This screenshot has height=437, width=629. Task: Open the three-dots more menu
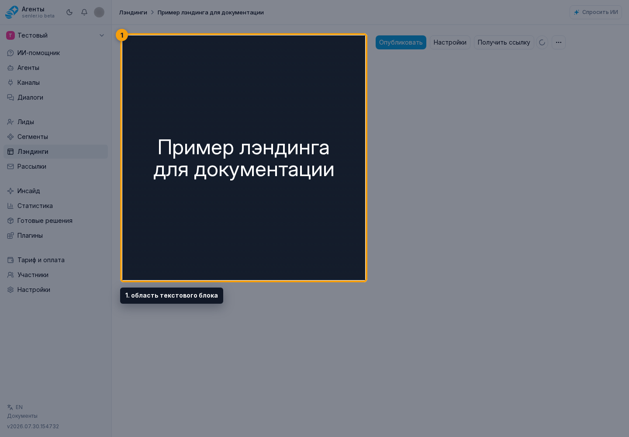559,42
